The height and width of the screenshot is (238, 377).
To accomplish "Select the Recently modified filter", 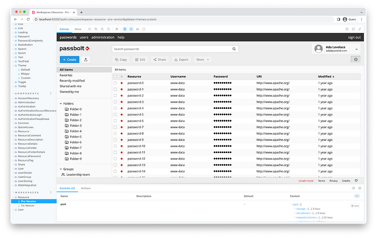I will click(72, 81).
